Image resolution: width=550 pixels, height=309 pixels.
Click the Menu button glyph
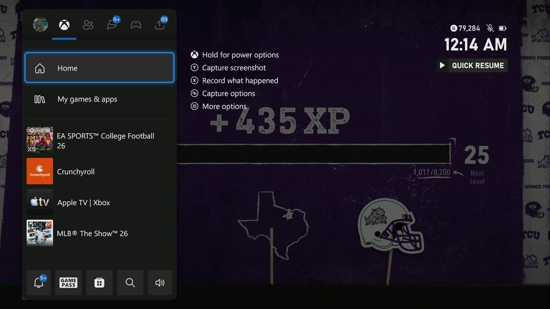[195, 106]
